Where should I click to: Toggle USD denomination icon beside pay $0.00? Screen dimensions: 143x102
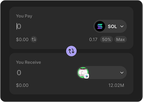click(34, 39)
